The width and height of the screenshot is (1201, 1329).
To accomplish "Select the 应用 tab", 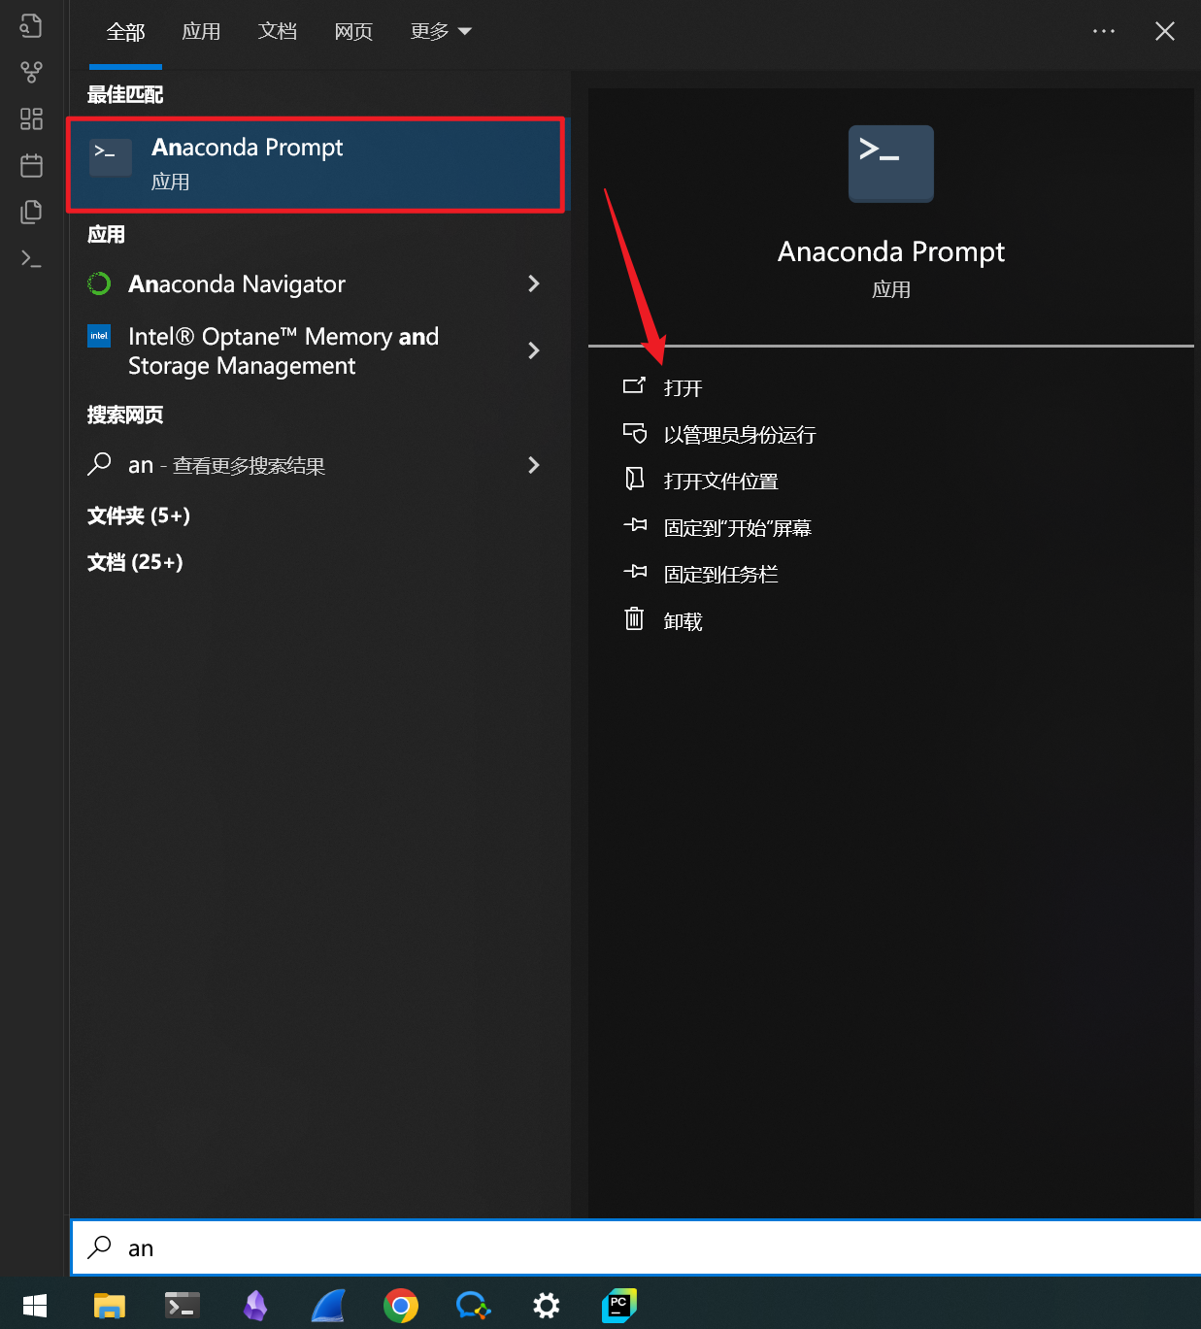I will tap(201, 32).
